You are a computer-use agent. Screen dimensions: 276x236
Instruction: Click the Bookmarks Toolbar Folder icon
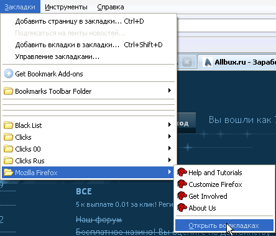pos(8,91)
